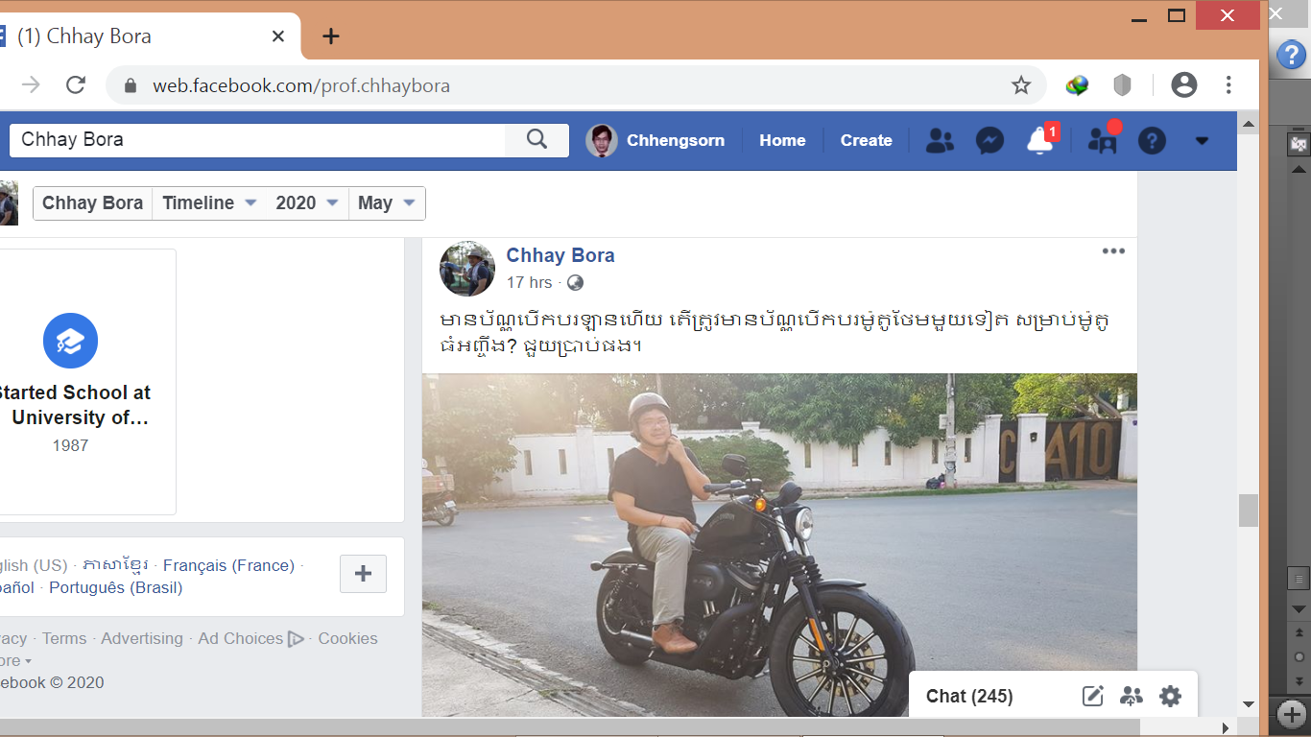Click the Facebook search magnifier button
The height and width of the screenshot is (737, 1311).
[x=536, y=140]
